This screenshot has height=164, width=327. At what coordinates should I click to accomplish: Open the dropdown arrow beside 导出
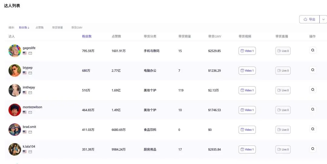(x=323, y=19)
